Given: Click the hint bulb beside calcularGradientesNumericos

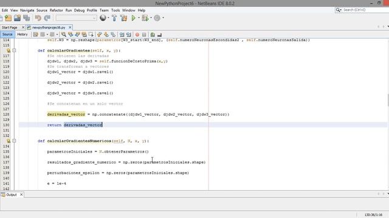Looking at the screenshot, I should [9, 141].
